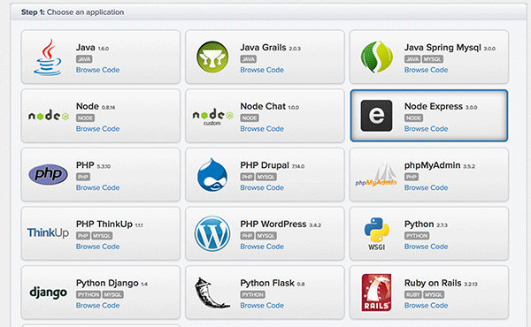Click the Step 1: Choose an application header
The width and height of the screenshot is (531, 327).
(73, 12)
